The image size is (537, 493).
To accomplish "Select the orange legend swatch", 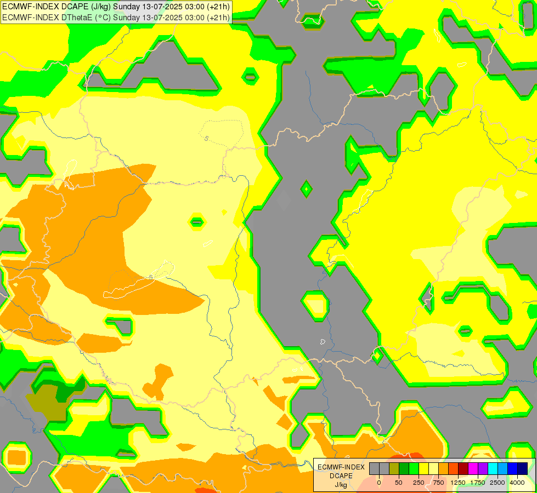I will (x=444, y=468).
